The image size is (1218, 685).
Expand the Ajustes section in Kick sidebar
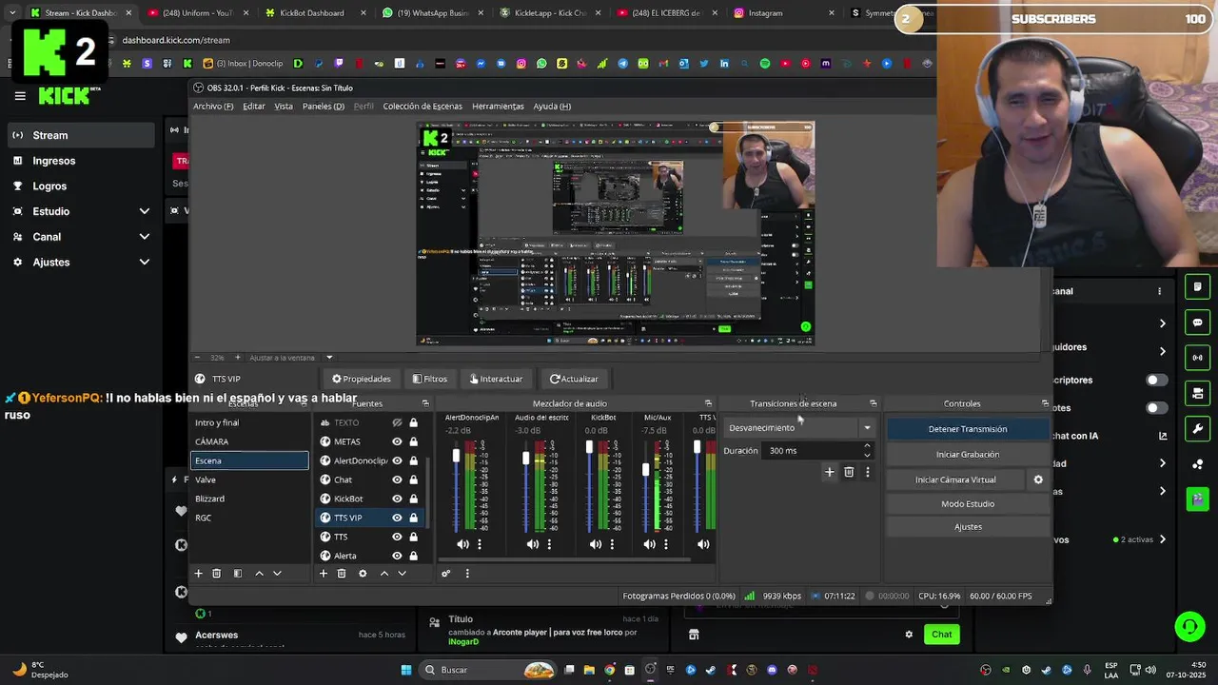144,262
